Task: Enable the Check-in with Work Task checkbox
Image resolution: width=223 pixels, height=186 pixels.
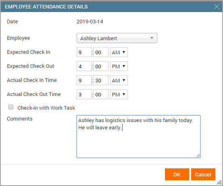Action: point(11,107)
